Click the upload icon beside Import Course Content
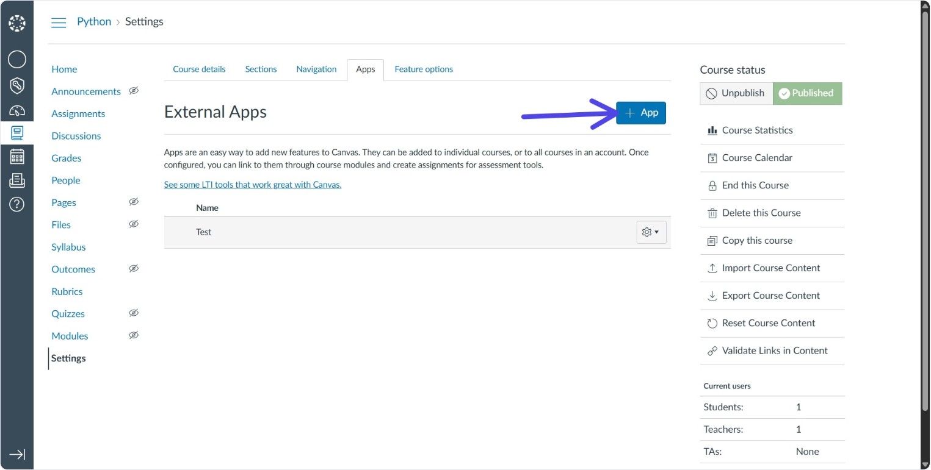 (x=712, y=268)
